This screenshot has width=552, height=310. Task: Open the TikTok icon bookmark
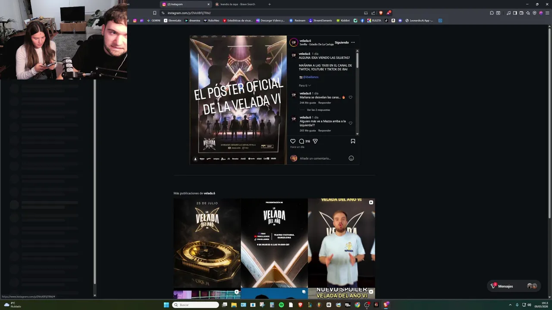[x=386, y=20]
